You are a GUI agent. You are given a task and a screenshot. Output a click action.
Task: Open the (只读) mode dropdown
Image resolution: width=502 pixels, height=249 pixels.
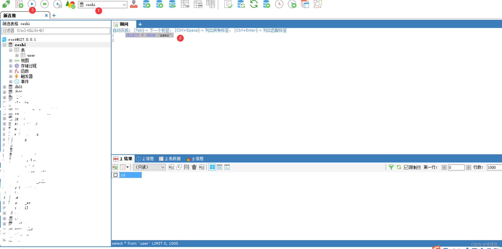tap(149, 167)
